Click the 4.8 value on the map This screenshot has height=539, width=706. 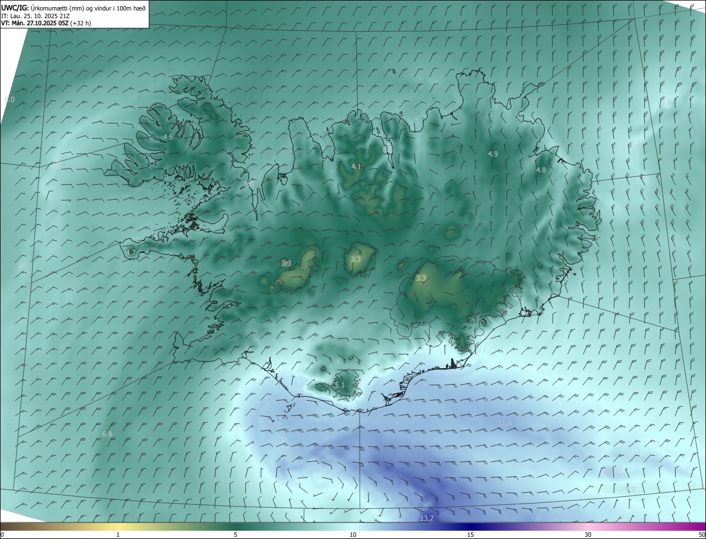[x=541, y=170]
